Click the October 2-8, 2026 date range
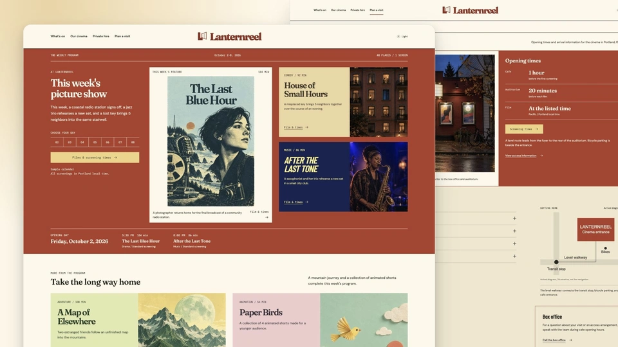 tap(227, 55)
